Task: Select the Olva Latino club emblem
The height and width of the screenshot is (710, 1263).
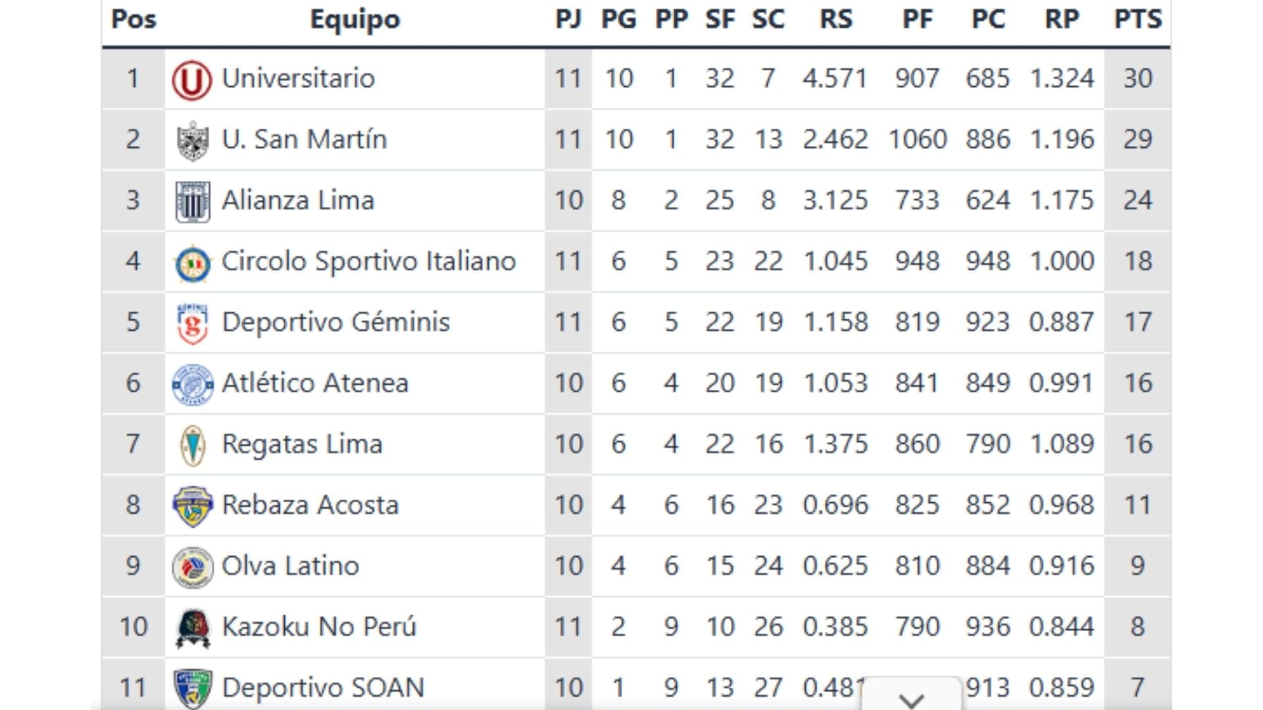Action: pos(192,565)
